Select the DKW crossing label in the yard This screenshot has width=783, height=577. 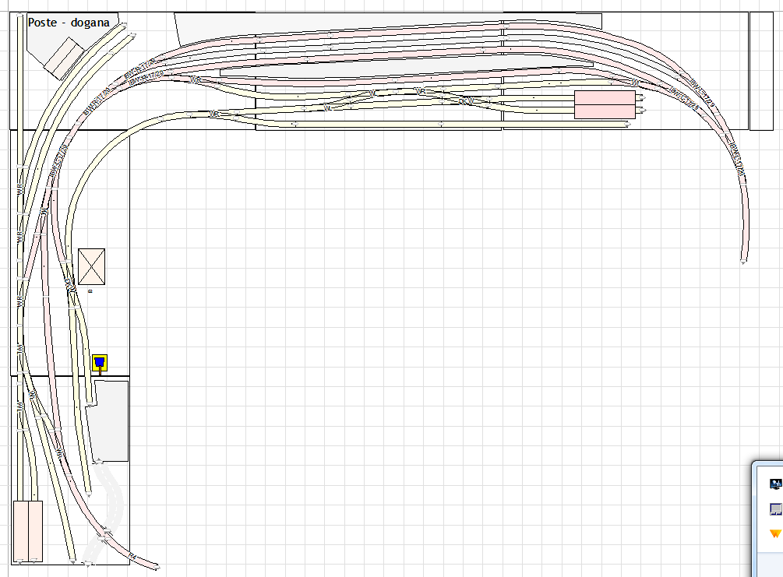(x=465, y=101)
